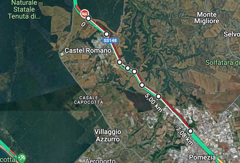Viewport: 240px width, 163px height.
Task: Open the Villaggio Azzurro place label
Action: coord(108,135)
